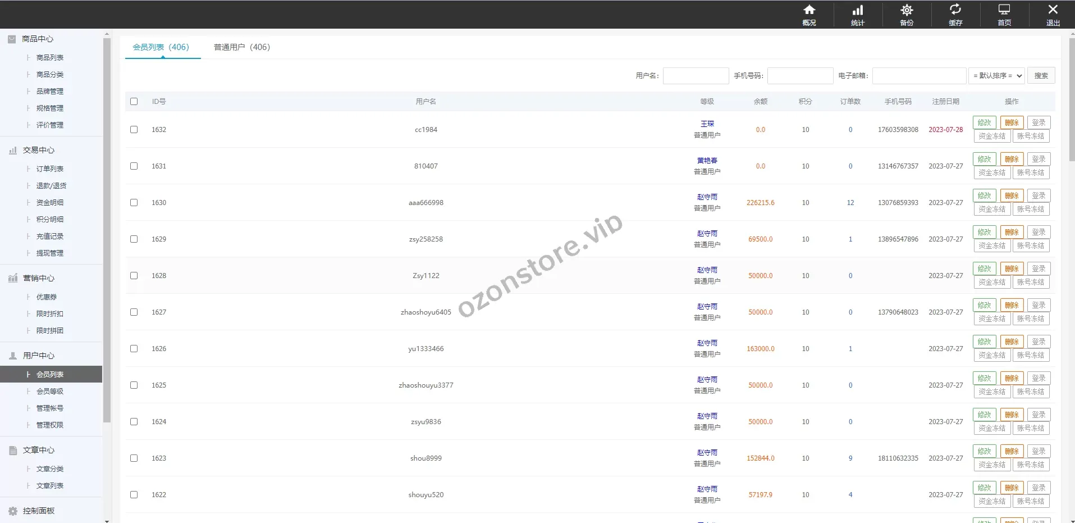
Task: Select the checkbox for user ID 1629
Action: click(134, 239)
